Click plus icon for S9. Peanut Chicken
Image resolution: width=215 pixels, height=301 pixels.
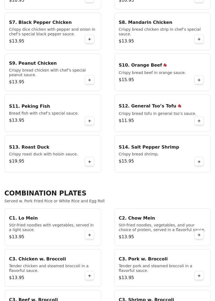click(x=90, y=80)
